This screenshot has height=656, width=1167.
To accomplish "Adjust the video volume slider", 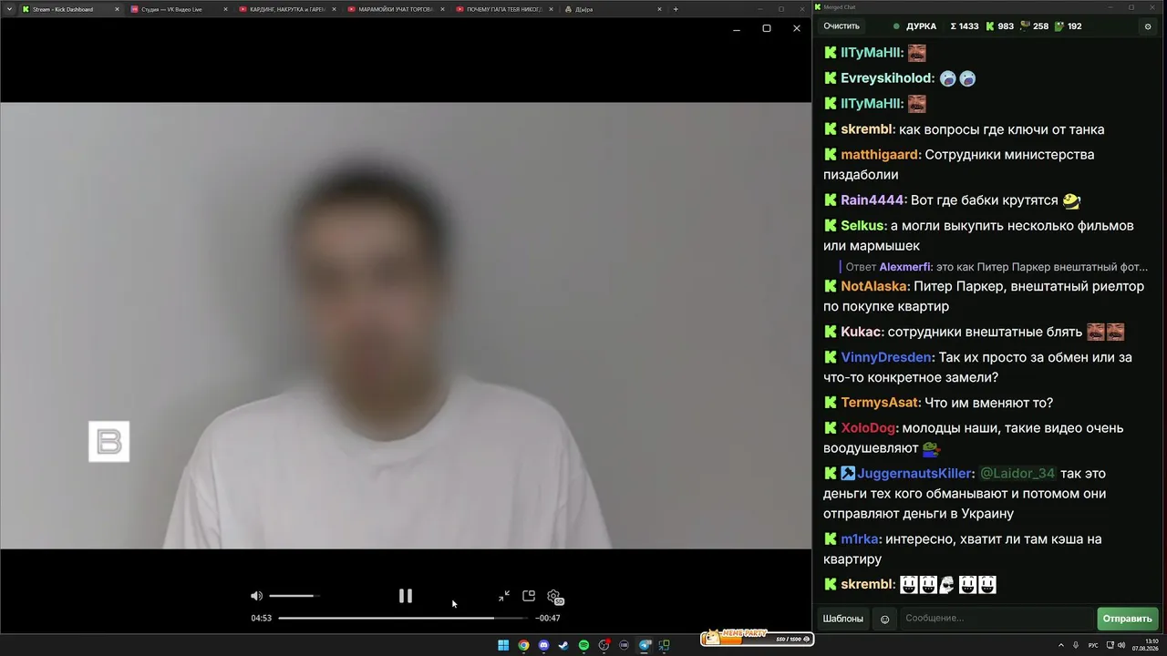I will coord(294,596).
